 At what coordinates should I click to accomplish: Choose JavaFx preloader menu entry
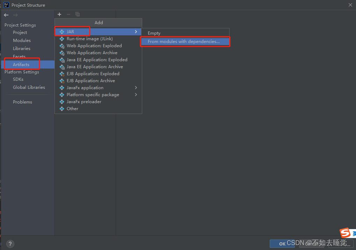98,102
